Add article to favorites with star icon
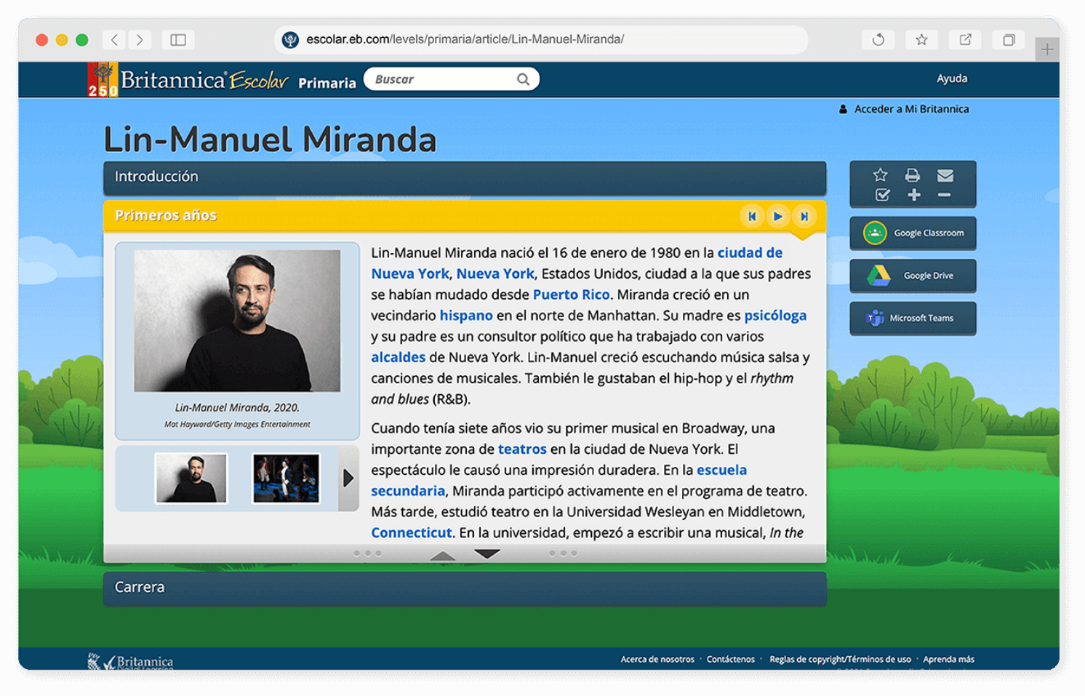 [880, 175]
